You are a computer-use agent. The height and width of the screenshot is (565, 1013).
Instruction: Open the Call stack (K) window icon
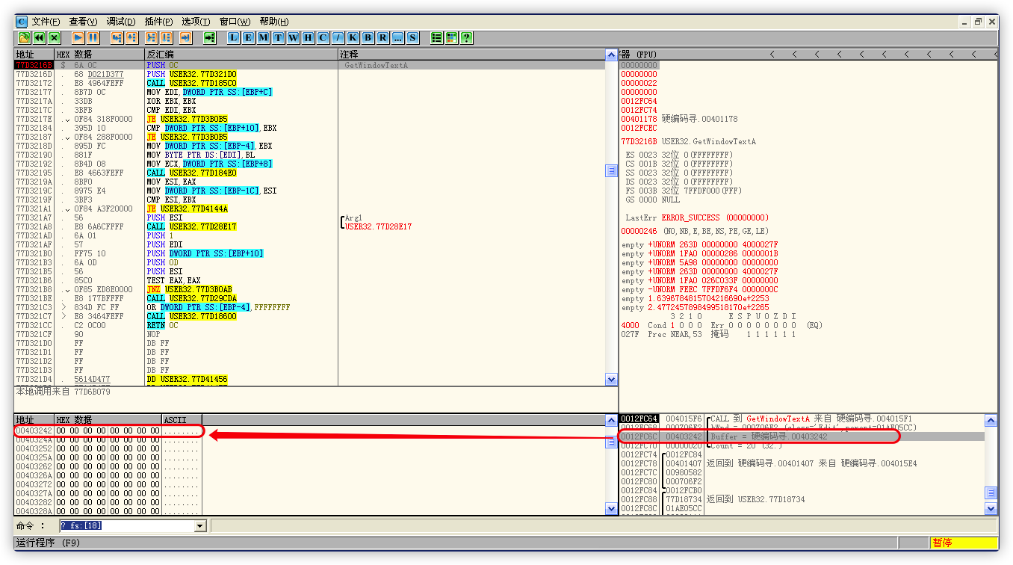tap(353, 37)
